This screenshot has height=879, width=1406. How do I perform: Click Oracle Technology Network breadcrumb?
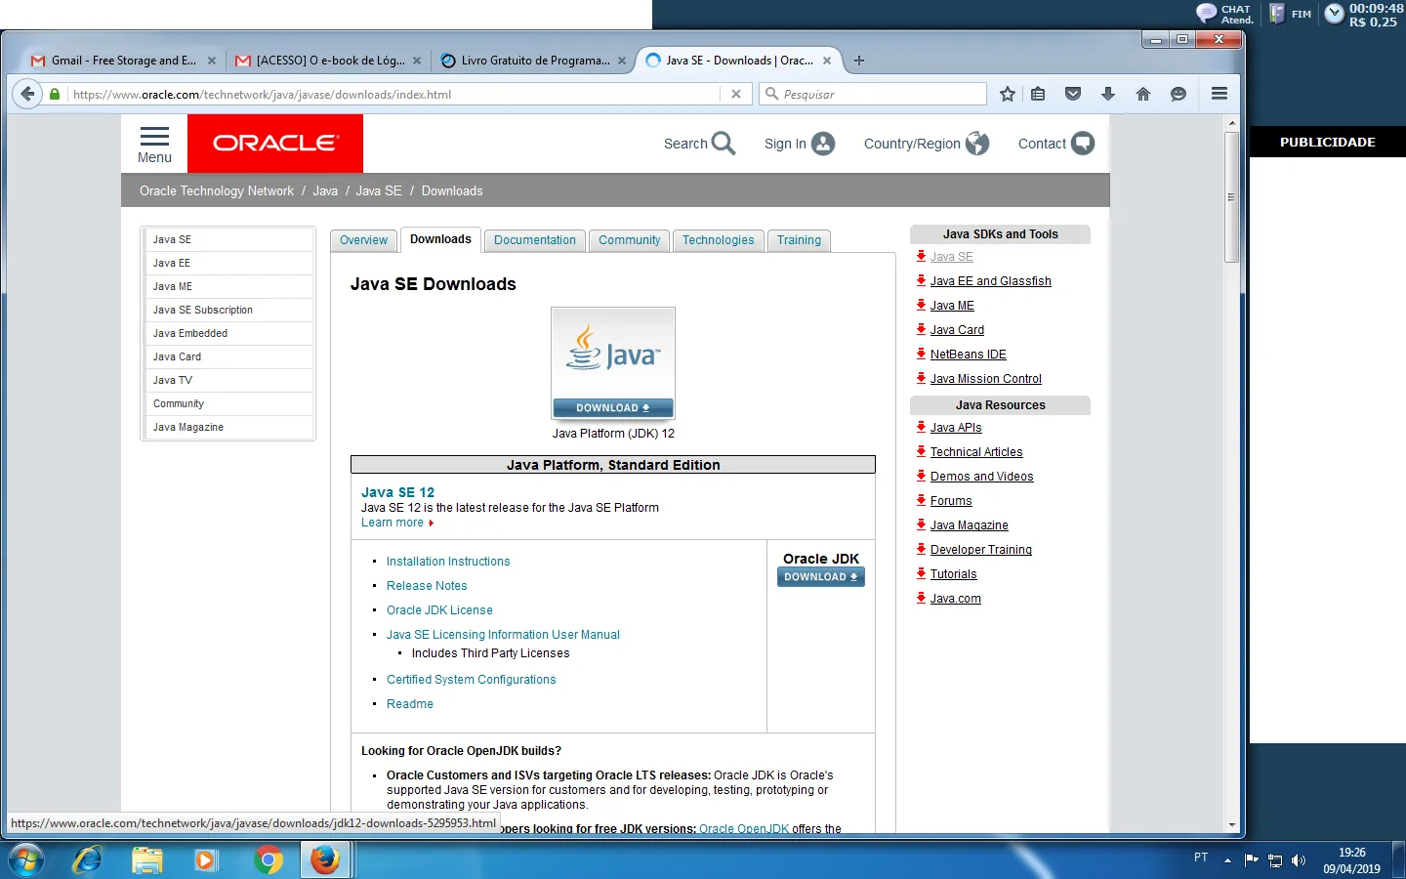[217, 191]
